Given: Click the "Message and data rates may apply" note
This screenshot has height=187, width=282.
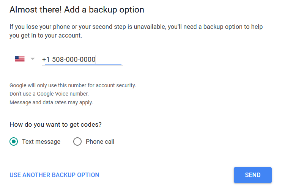Looking at the screenshot, I should tap(51, 102).
